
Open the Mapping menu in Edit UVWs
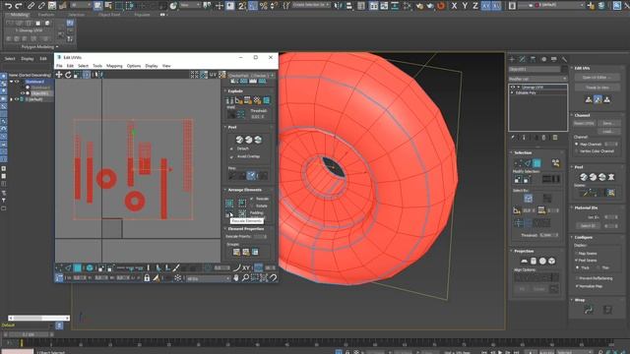[x=114, y=66]
